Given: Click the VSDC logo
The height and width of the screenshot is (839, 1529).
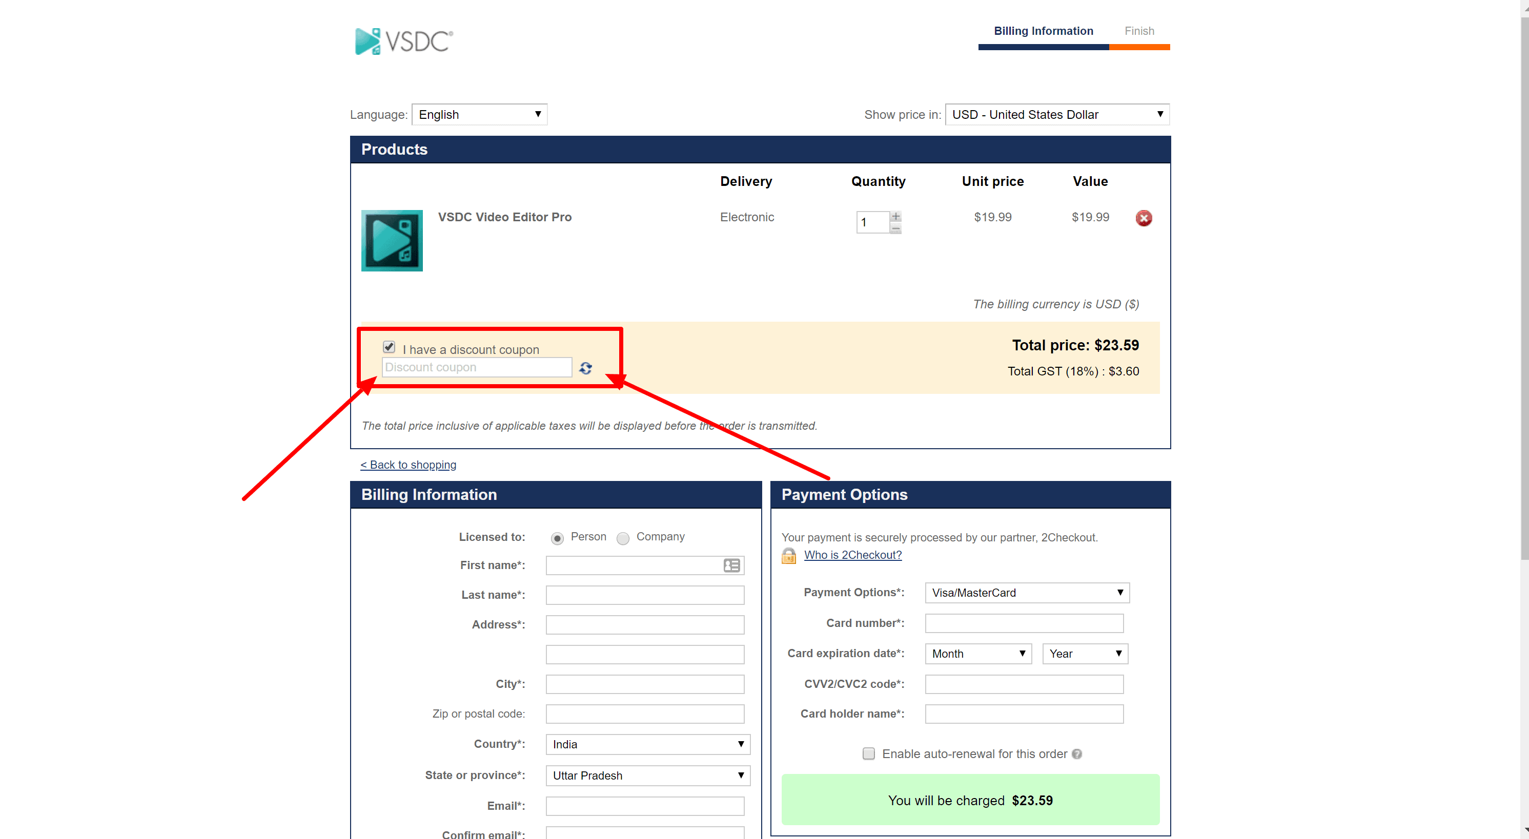Looking at the screenshot, I should [404, 41].
